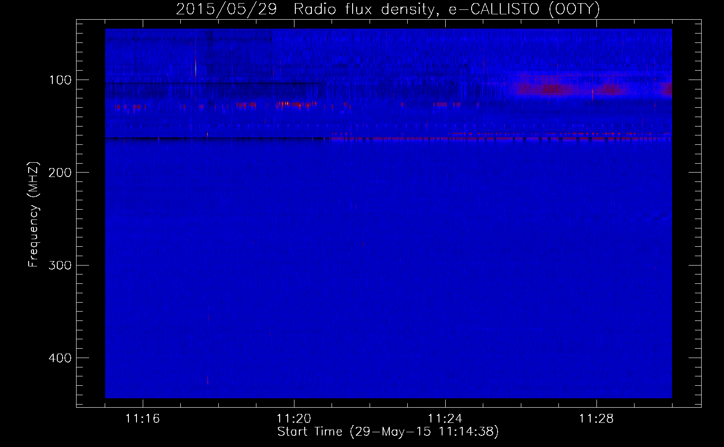Click the 11:28 time tick label
724x447 pixels.
[596, 418]
